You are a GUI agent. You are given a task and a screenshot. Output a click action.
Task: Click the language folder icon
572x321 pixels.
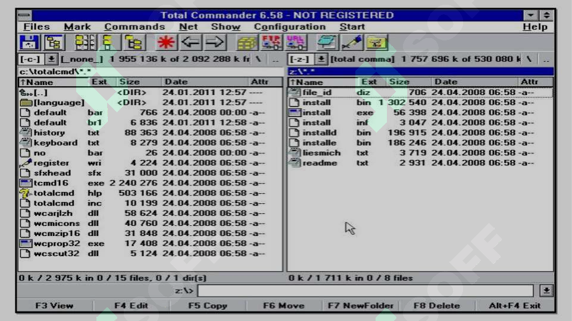pos(26,102)
